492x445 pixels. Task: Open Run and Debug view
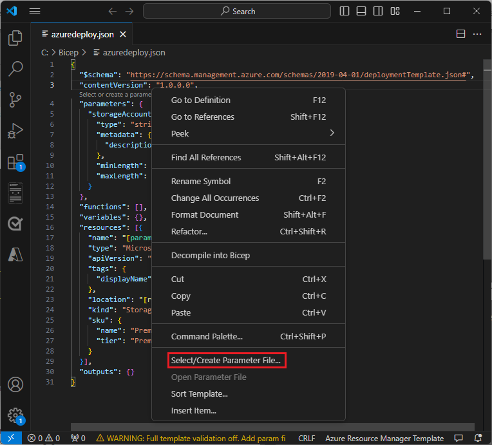(15, 131)
